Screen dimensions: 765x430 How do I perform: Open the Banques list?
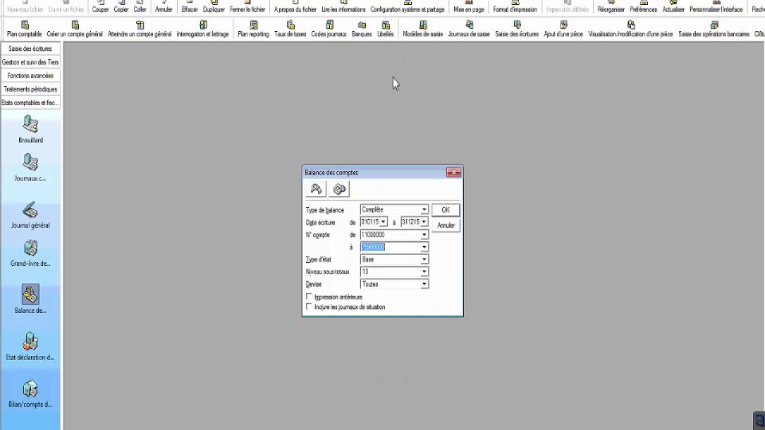tap(362, 29)
